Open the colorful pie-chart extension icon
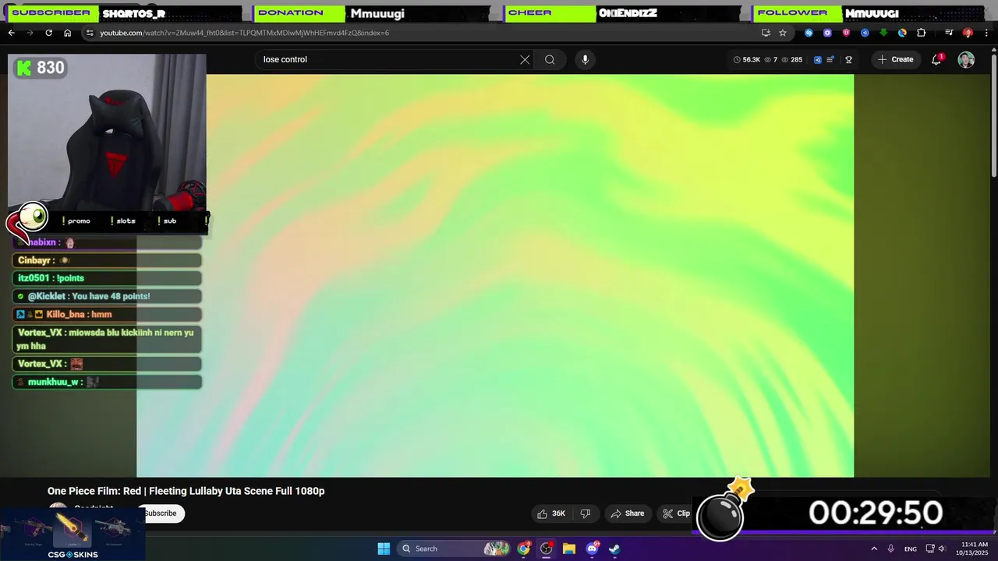998x561 pixels. coord(902,33)
